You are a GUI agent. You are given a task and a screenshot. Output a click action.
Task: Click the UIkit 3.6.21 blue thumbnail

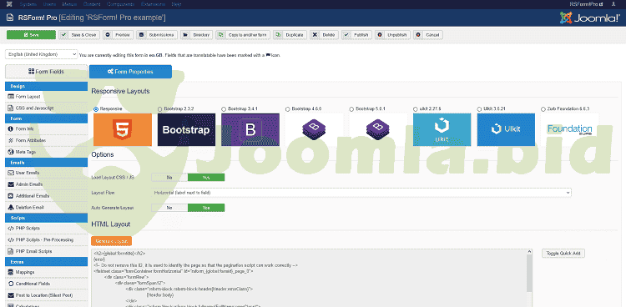tap(506, 130)
